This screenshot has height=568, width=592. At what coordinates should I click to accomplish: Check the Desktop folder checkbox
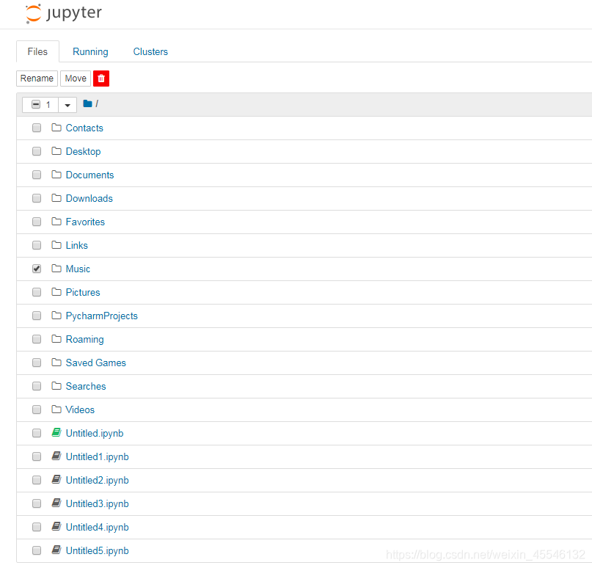pyautogui.click(x=37, y=151)
